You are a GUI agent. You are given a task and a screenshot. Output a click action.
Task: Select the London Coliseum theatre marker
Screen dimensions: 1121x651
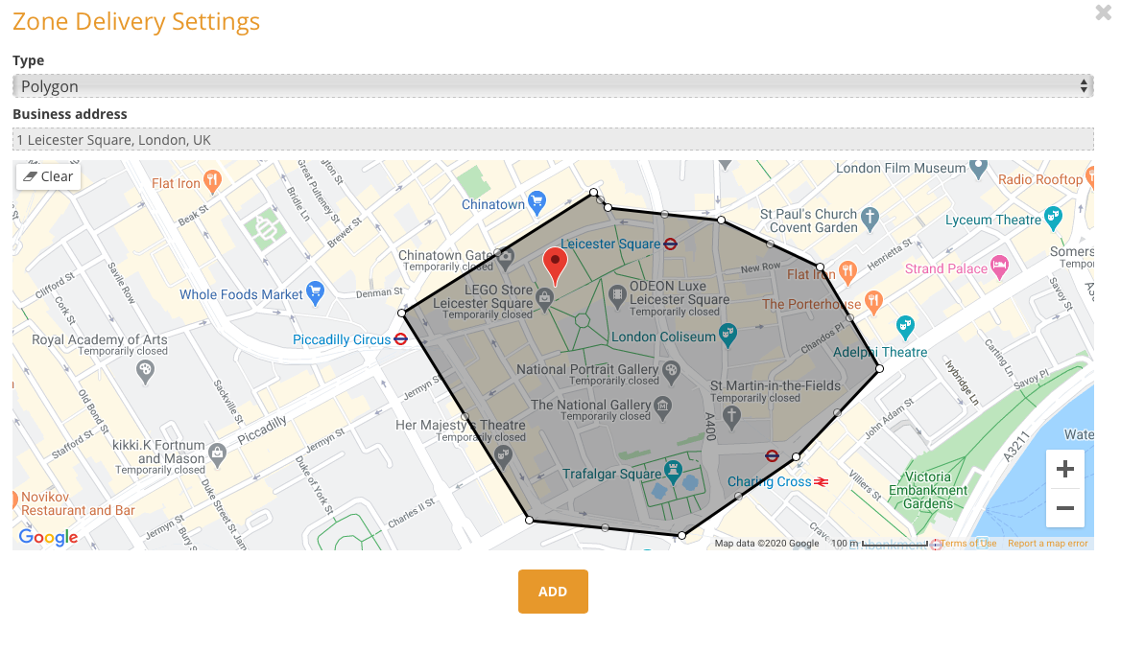pyautogui.click(x=727, y=334)
